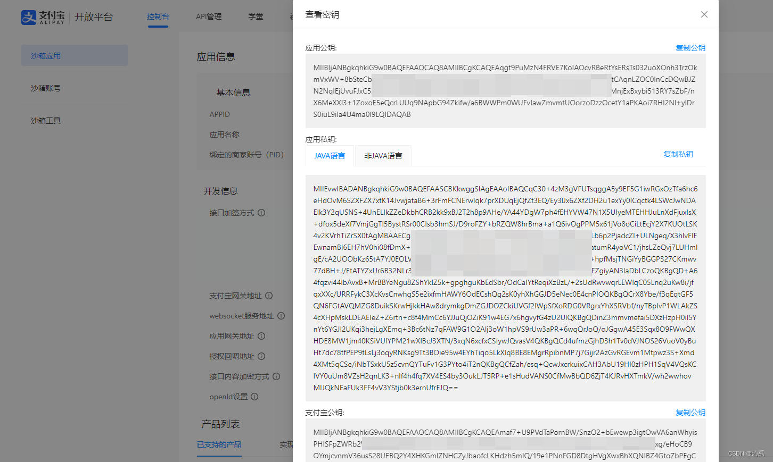The width and height of the screenshot is (773, 462).
Task: Click help icon beside 支付宝网关地址
Action: click(269, 296)
